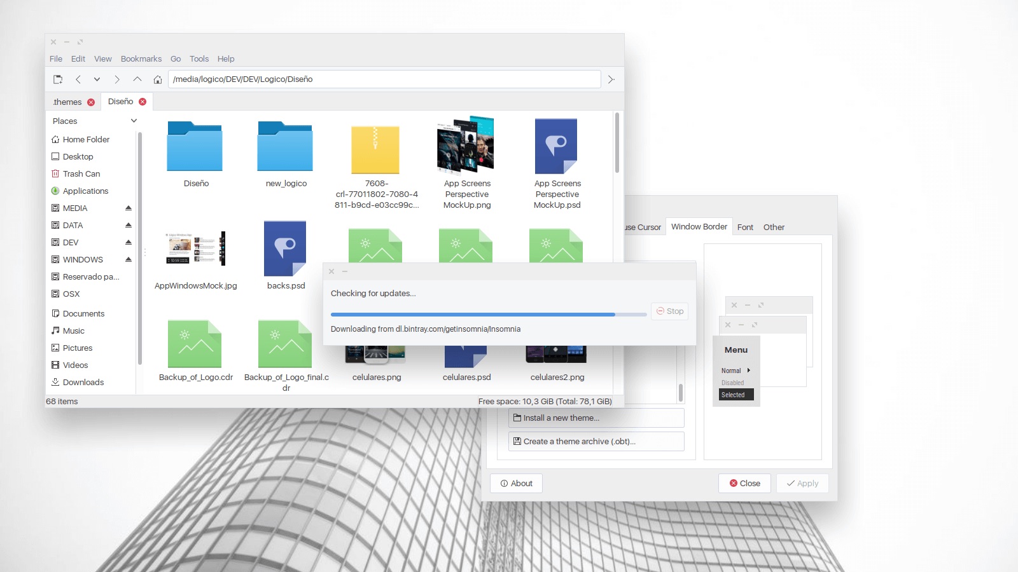
Task: Close the Diseño tab
Action: [143, 102]
